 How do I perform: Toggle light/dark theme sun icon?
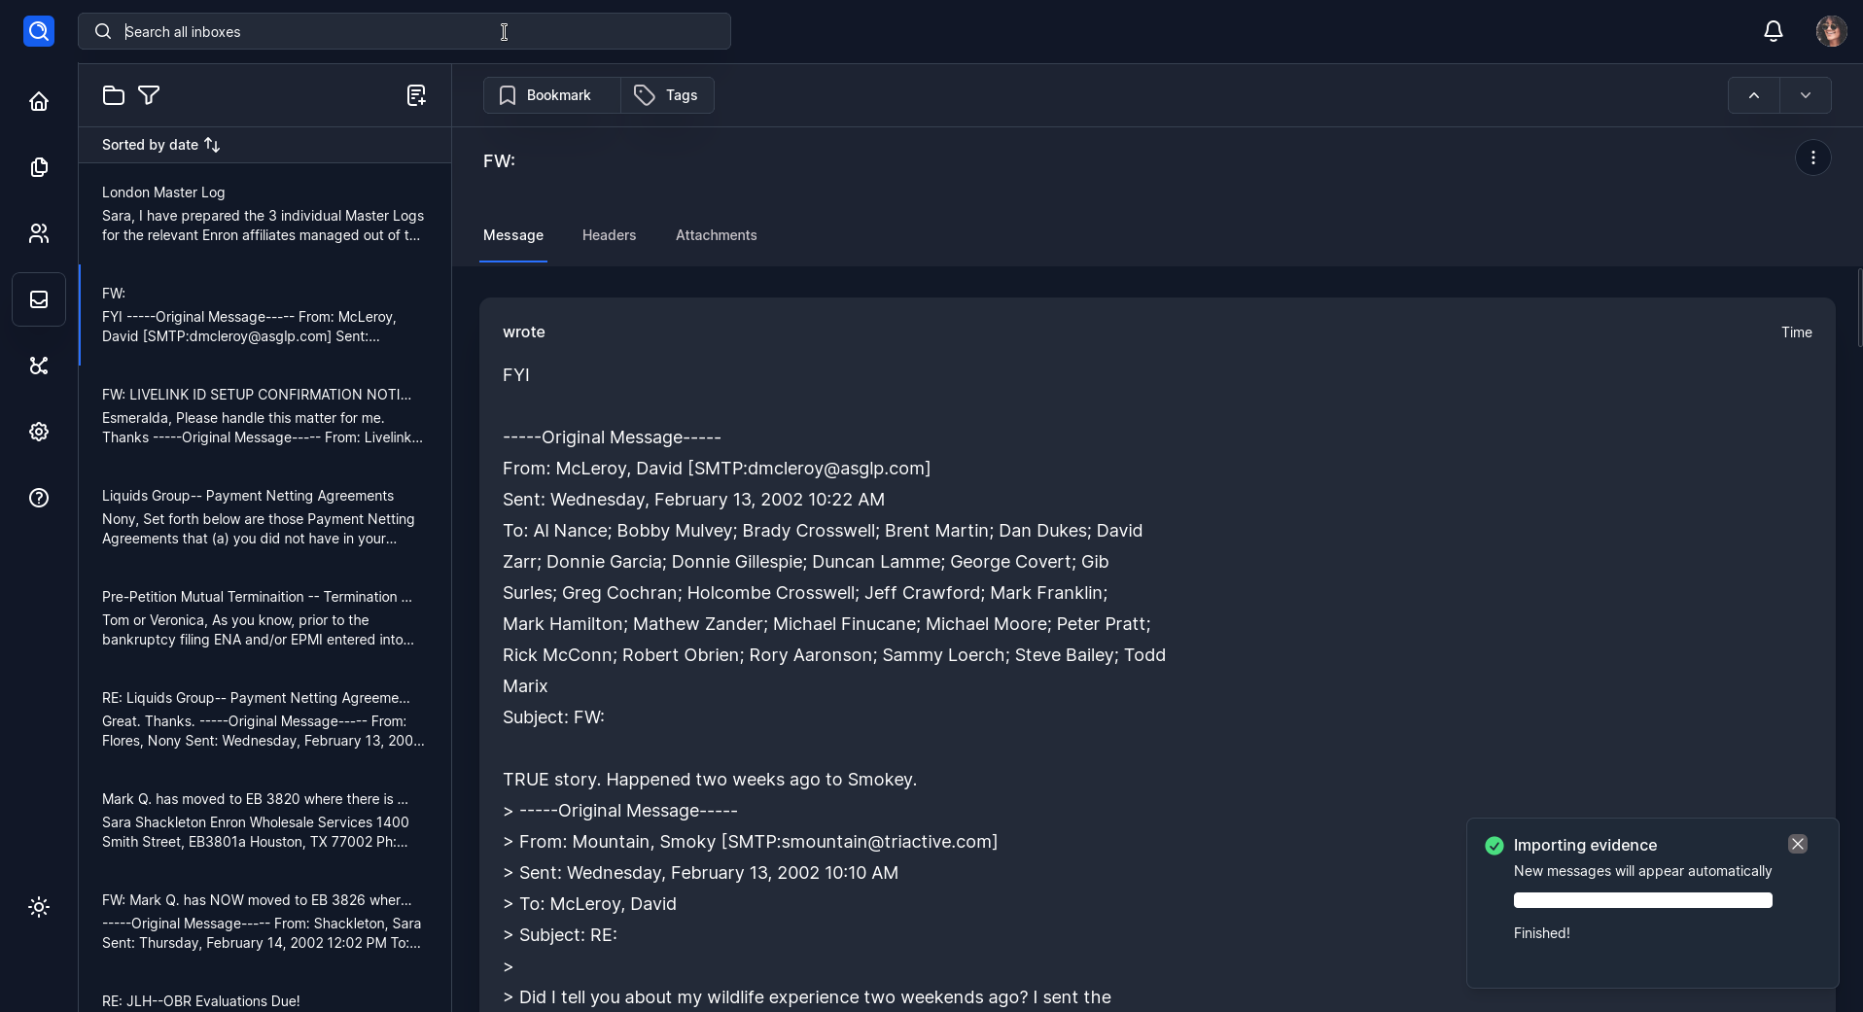(39, 907)
